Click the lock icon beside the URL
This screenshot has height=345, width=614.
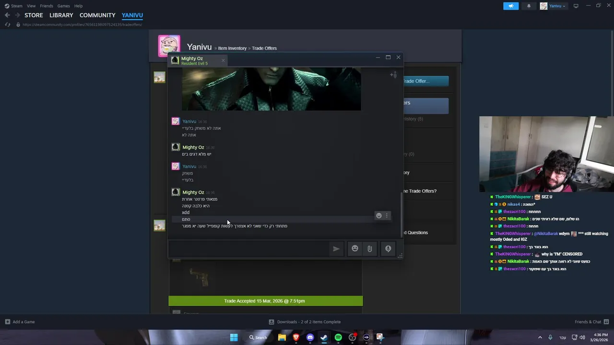point(18,24)
